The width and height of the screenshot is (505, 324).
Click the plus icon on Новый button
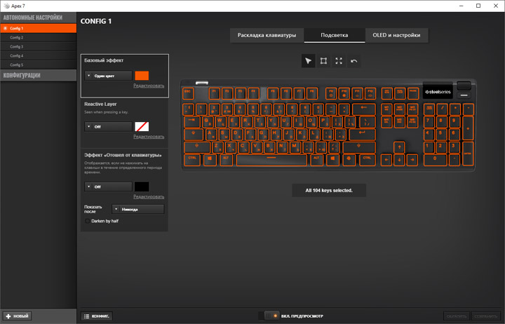click(x=8, y=316)
